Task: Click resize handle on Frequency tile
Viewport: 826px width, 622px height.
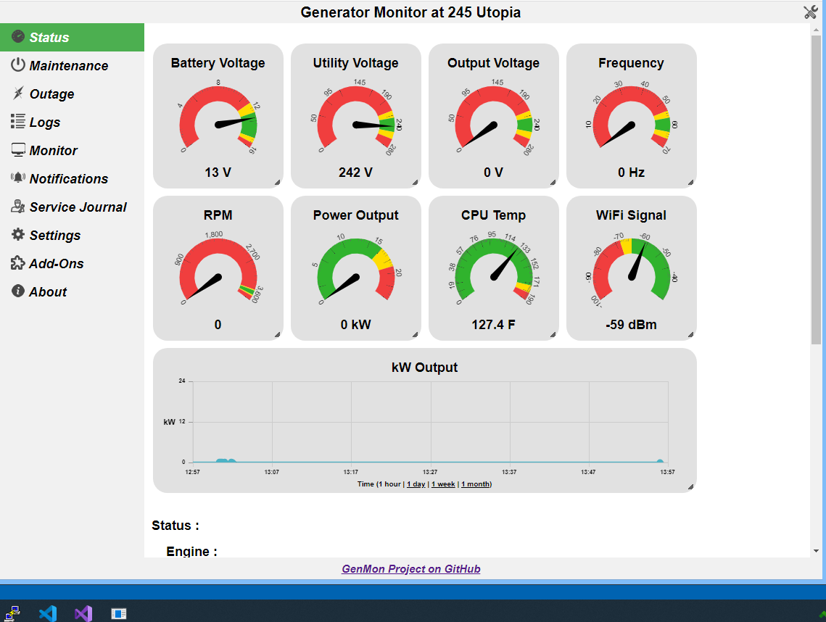Action: 690,182
